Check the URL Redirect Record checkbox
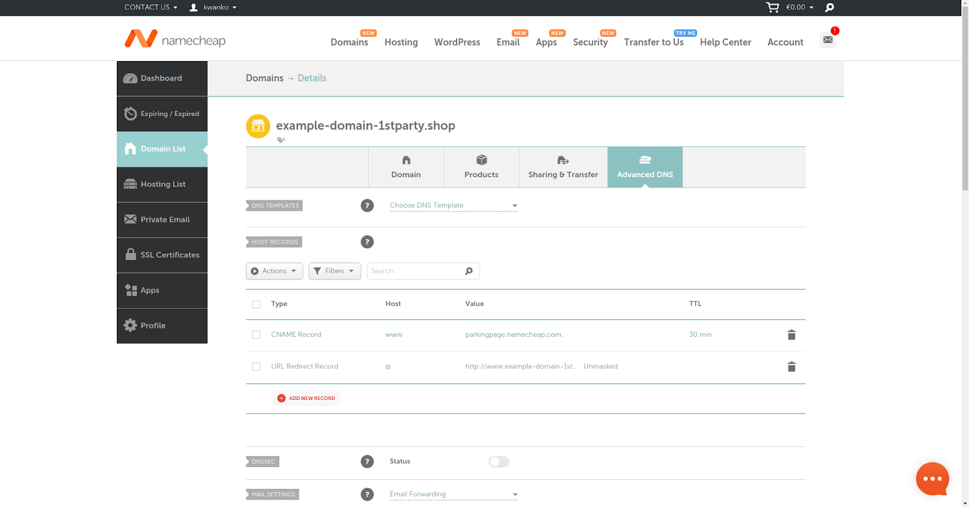 coord(256,367)
